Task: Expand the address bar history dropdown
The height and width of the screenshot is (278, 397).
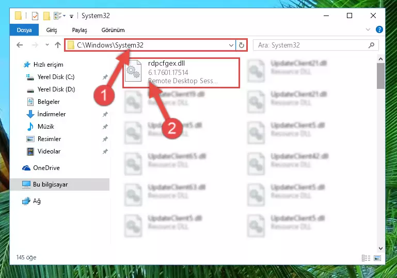Action: tap(231, 45)
